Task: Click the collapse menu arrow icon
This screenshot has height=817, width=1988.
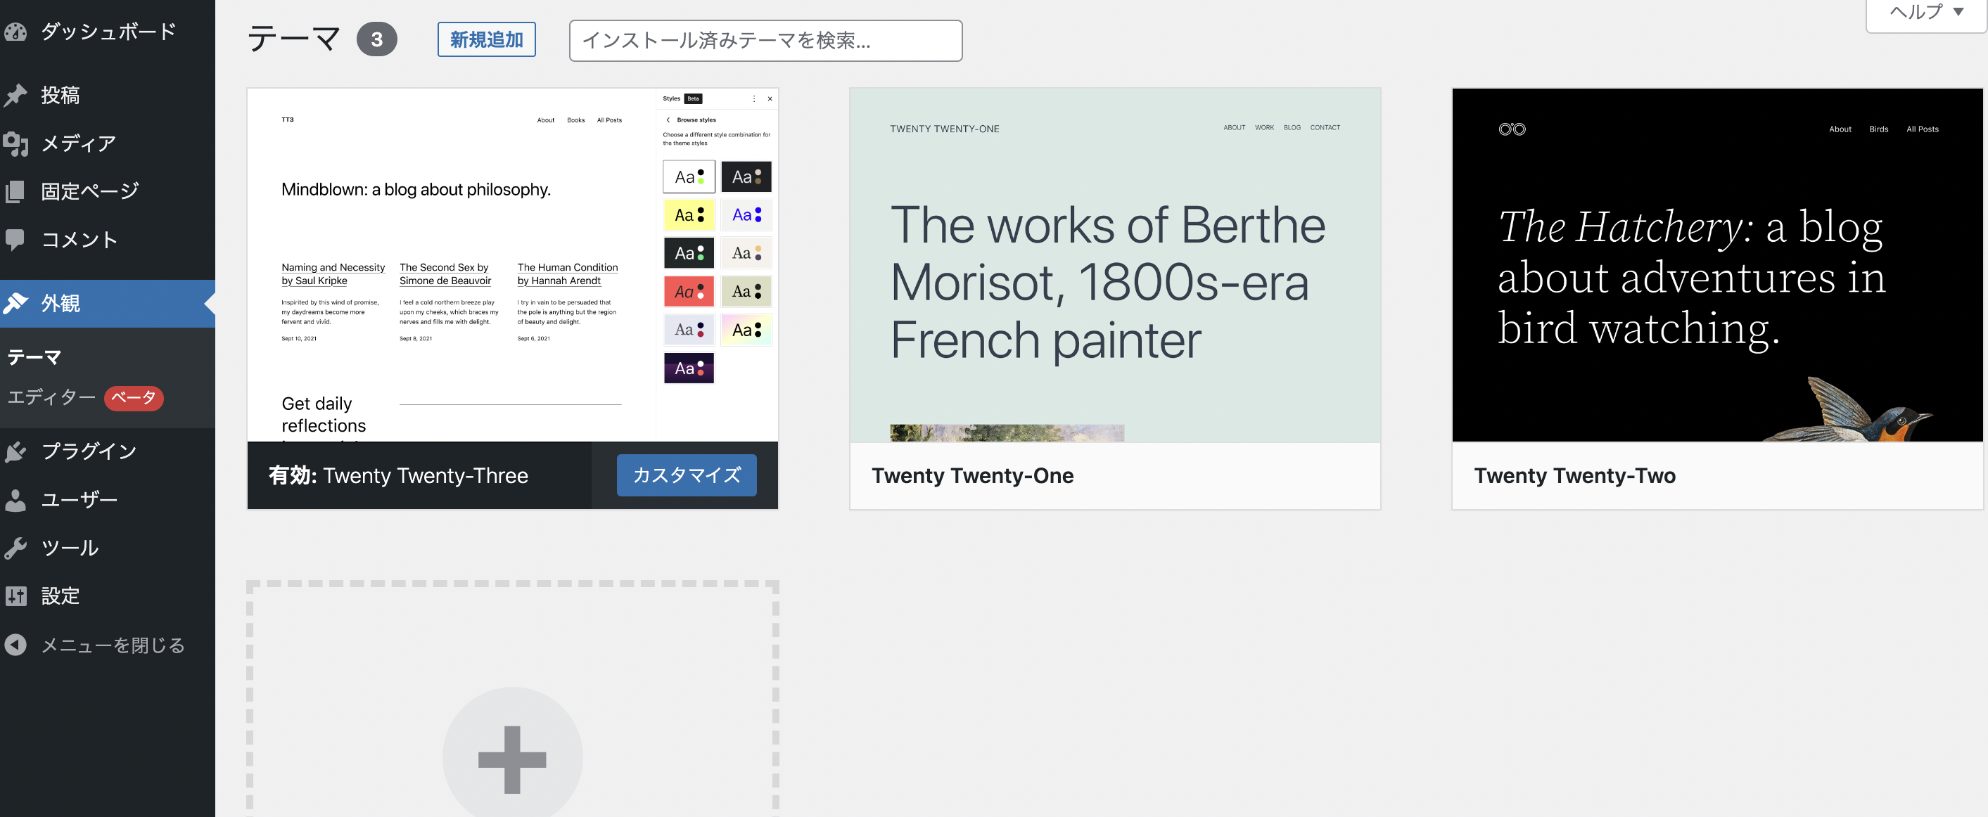Action: point(15,645)
